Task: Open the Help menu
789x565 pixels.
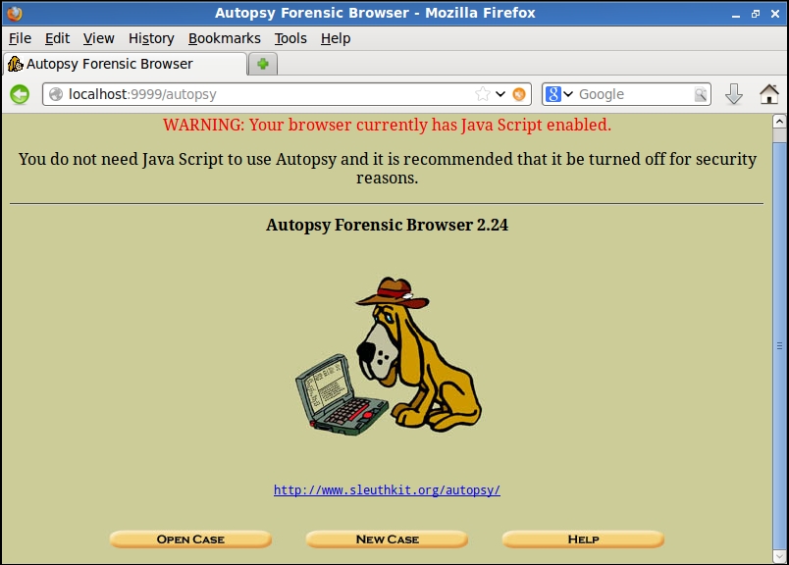Action: click(x=336, y=38)
